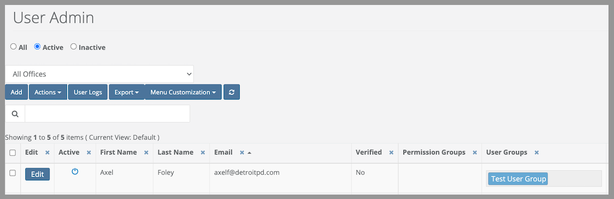This screenshot has height=199, width=614.
Task: Toggle Axel Foley's active power icon
Action: pyautogui.click(x=75, y=171)
